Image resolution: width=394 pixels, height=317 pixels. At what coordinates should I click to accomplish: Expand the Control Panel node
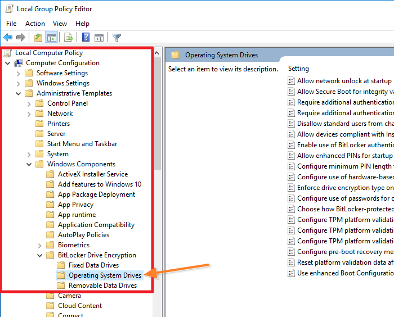[29, 104]
